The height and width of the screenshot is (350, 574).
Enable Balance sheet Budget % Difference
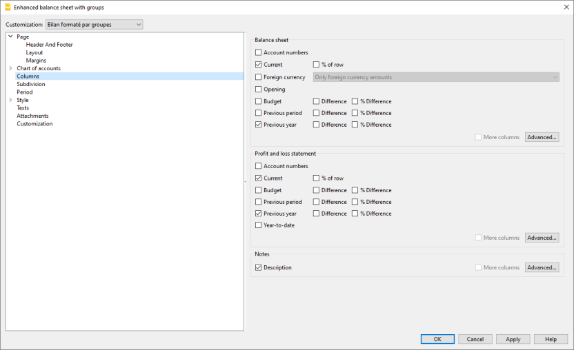click(355, 101)
